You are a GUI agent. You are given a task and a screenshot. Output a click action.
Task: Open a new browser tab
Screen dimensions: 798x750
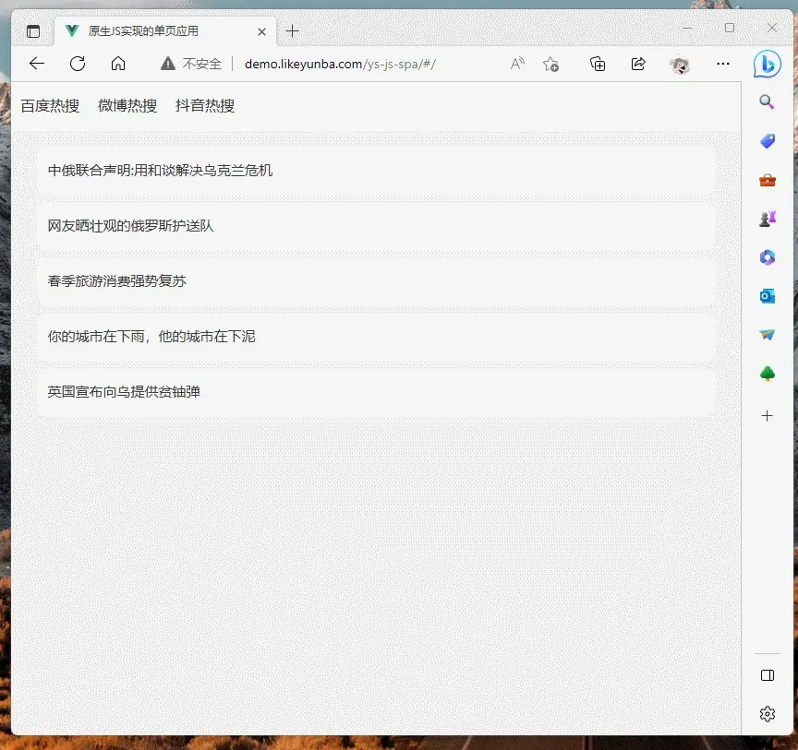[292, 31]
